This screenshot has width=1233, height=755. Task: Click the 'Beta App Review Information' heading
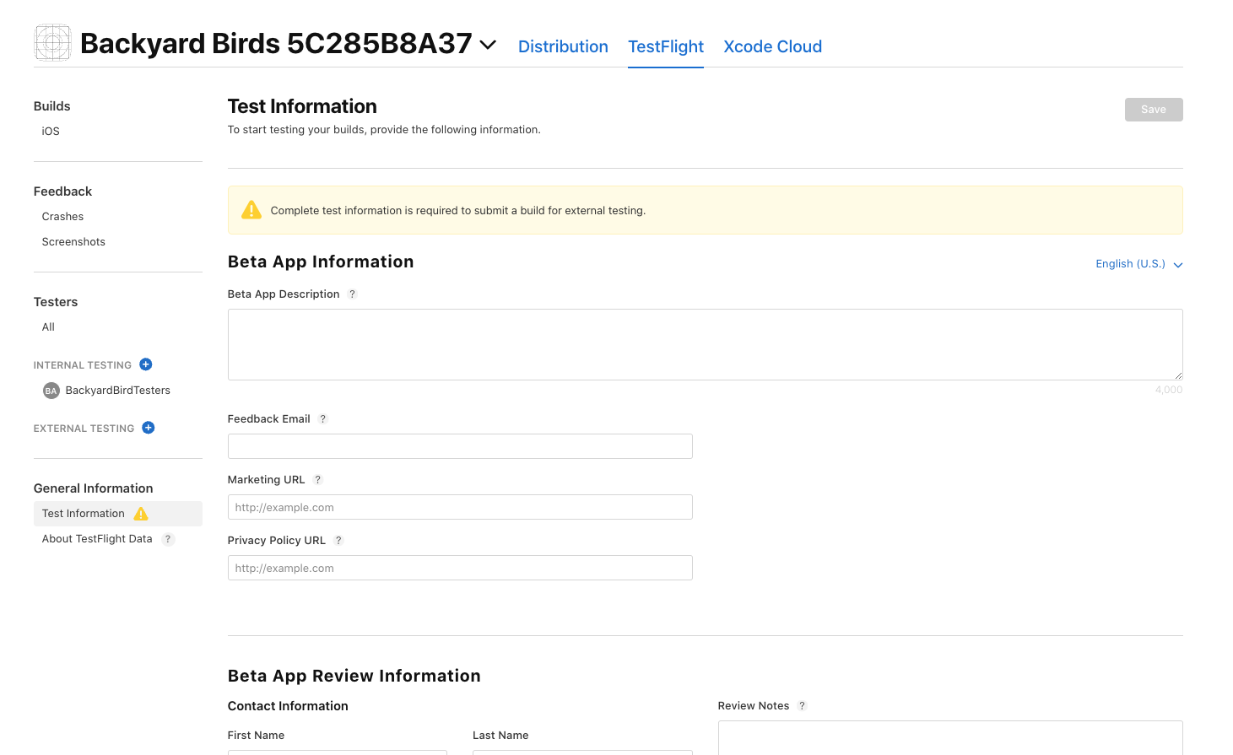click(354, 676)
